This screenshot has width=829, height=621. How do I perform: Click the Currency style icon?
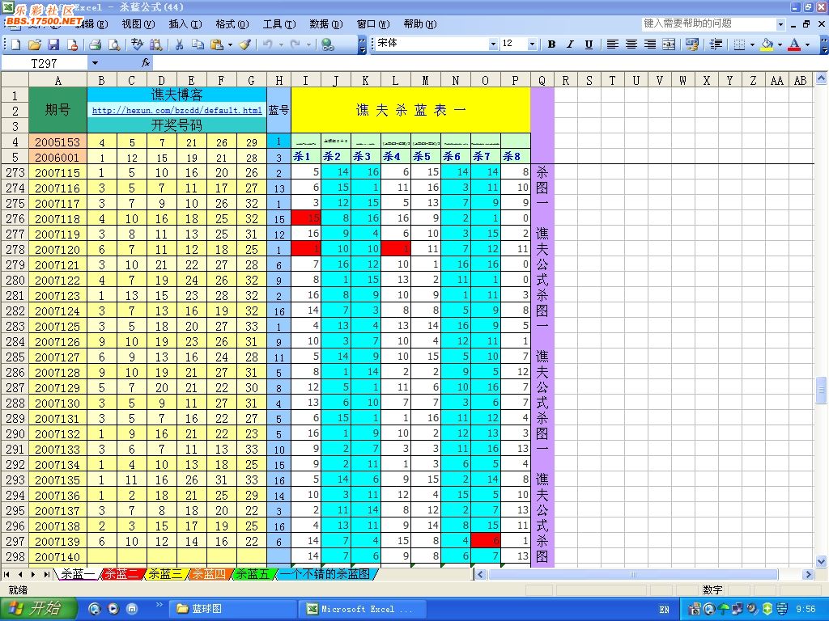691,44
